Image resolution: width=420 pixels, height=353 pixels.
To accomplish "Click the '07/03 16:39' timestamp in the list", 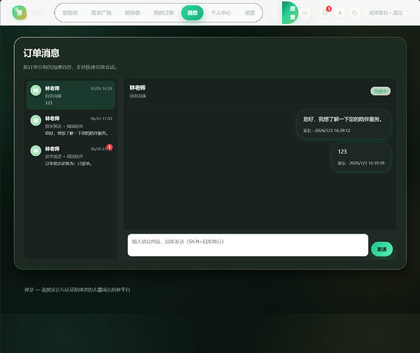I will pos(101,88).
